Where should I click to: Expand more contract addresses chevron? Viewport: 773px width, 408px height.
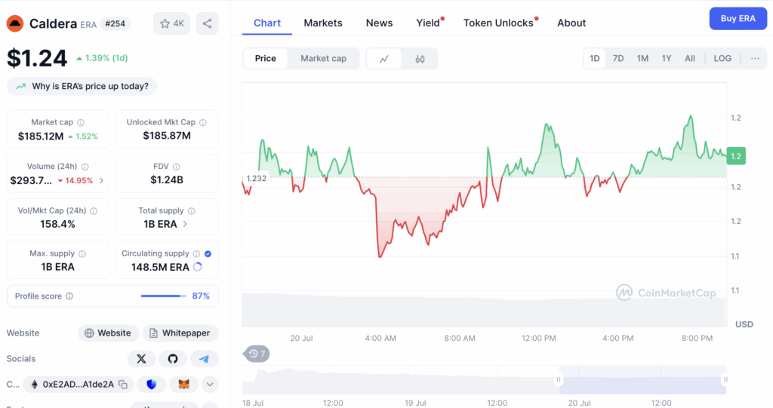(x=210, y=385)
